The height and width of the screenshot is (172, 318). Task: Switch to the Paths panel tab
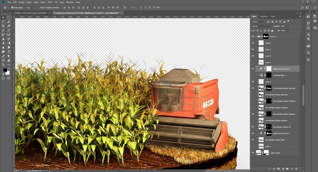tap(273, 16)
